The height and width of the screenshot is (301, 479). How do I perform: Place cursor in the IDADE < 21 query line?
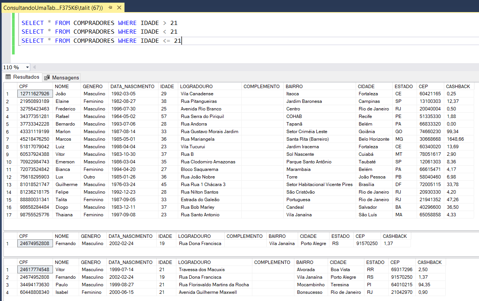coord(99,32)
